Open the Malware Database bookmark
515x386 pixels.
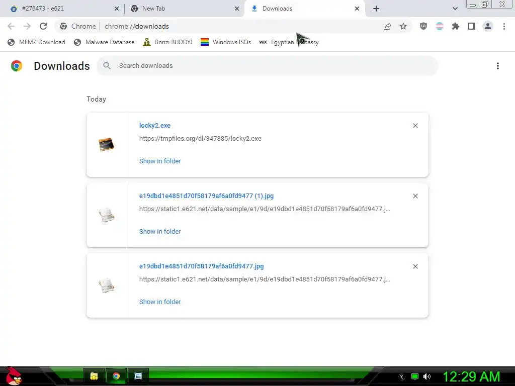[104, 42]
